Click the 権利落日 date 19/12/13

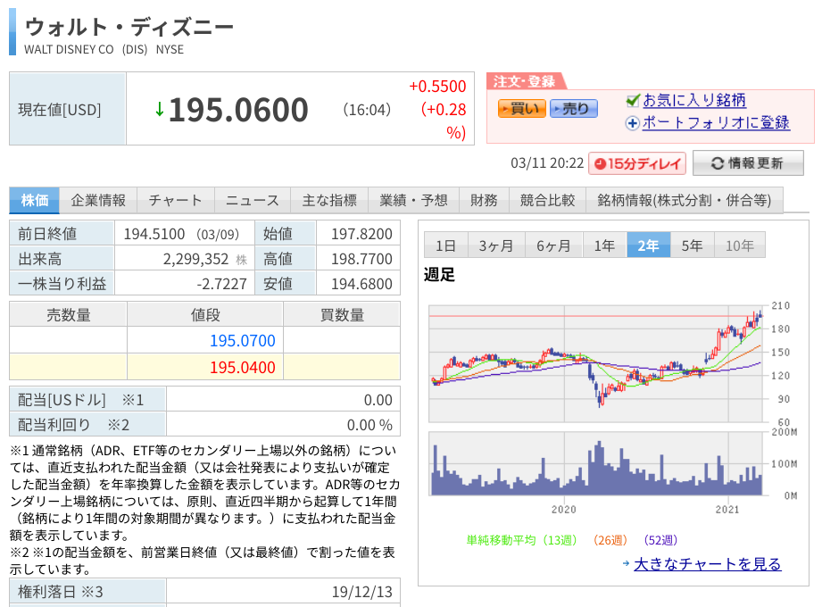(x=362, y=592)
